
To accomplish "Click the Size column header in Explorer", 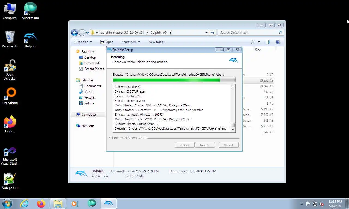I will pyautogui.click(x=258, y=50).
